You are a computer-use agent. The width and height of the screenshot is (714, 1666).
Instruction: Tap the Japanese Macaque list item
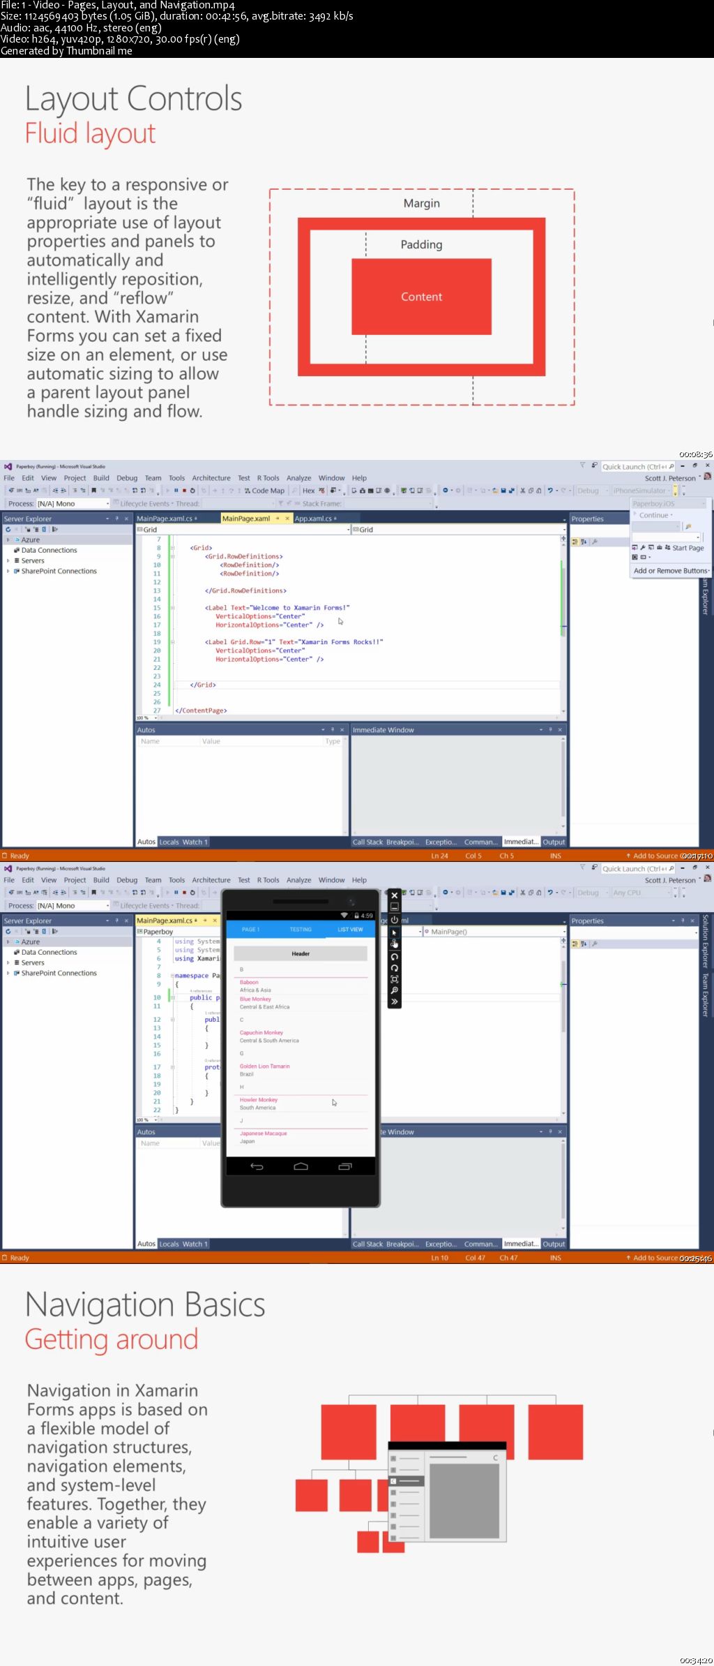pyautogui.click(x=301, y=1137)
